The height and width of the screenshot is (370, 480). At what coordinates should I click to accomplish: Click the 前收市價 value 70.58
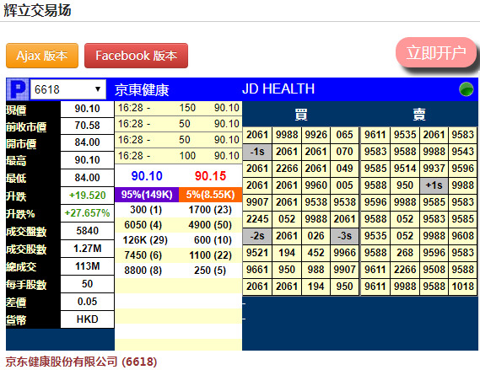pos(87,126)
